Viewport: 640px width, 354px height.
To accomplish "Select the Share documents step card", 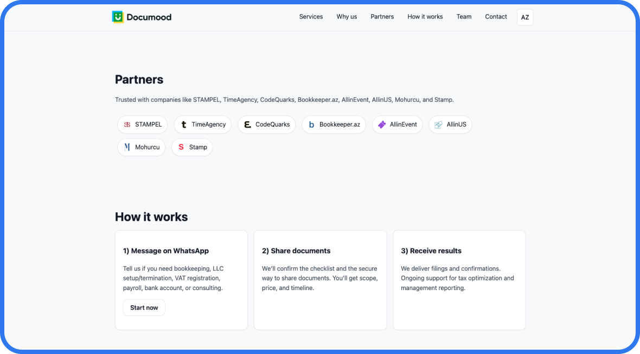I will pyautogui.click(x=320, y=280).
